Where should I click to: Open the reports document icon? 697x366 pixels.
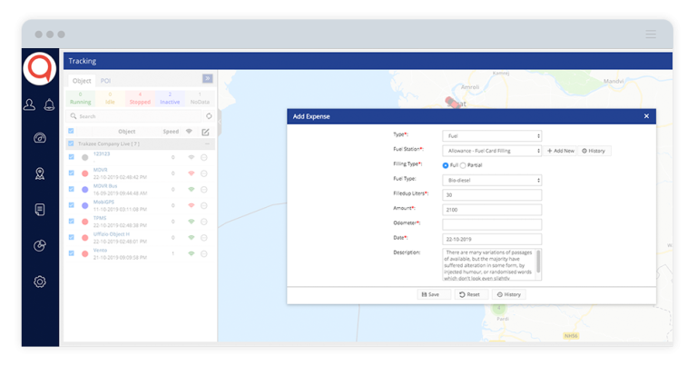40,210
